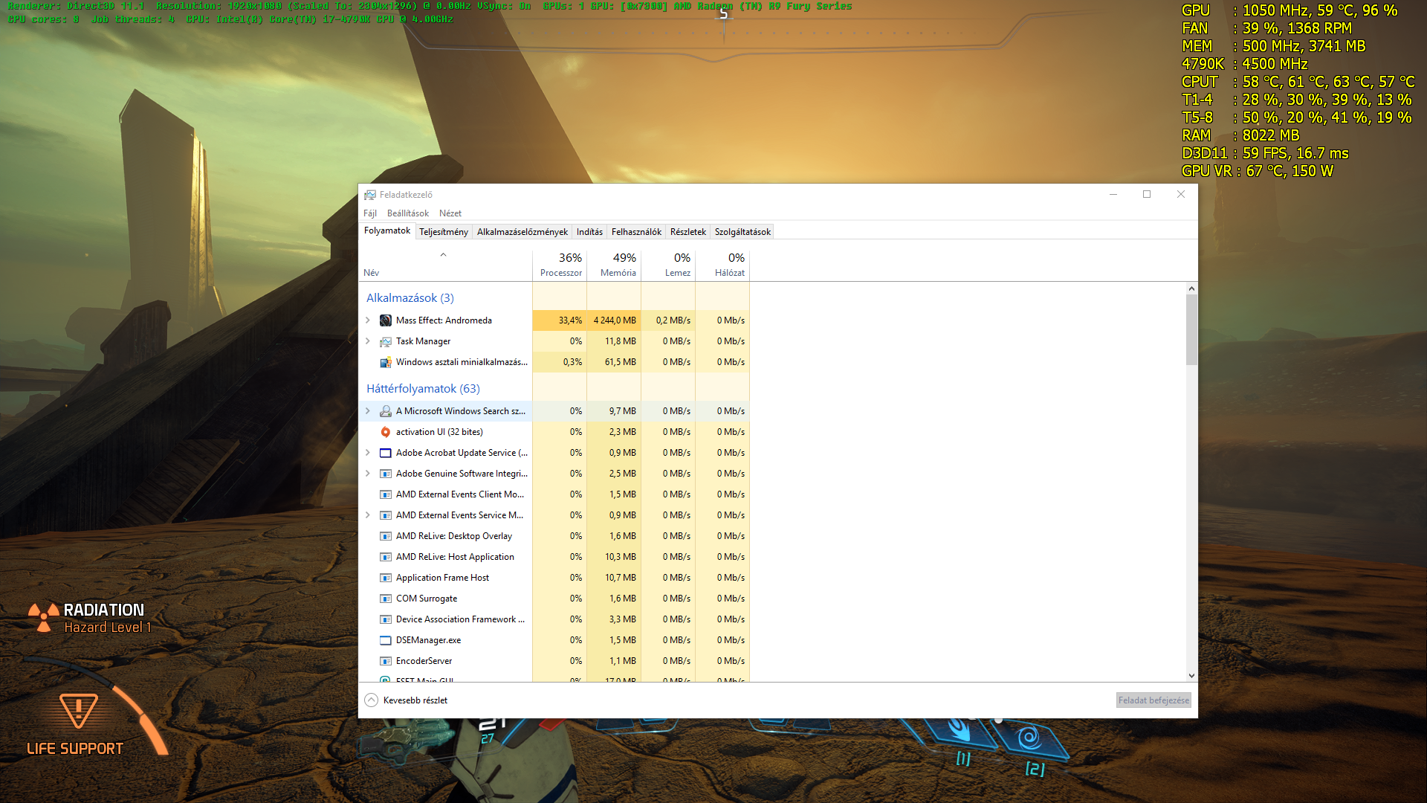This screenshot has height=803, width=1427.
Task: Click the Feladatkezelő title bar icon
Action: pos(369,195)
